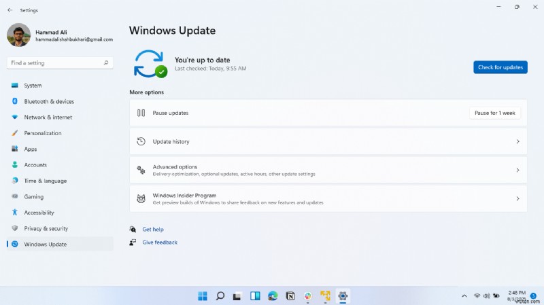Open the Widgets panel from the taskbar
This screenshot has height=305, width=544.
coord(256,296)
